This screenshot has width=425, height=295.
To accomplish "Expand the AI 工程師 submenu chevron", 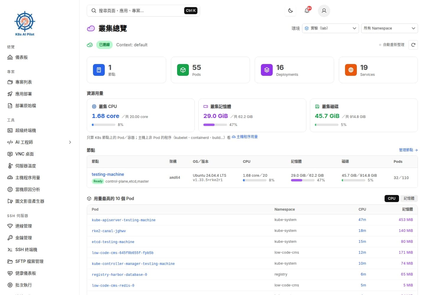I will point(70,142).
